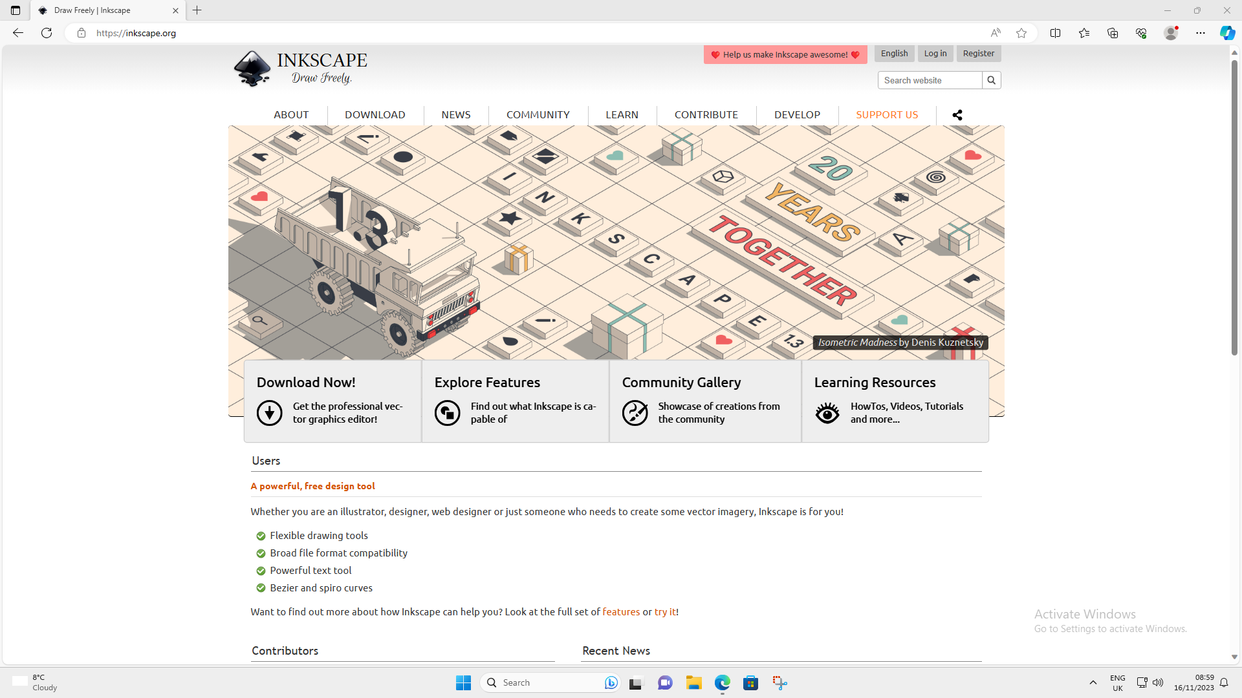Open the DOWNLOAD navigation menu
Viewport: 1242px width, 698px height.
click(375, 114)
